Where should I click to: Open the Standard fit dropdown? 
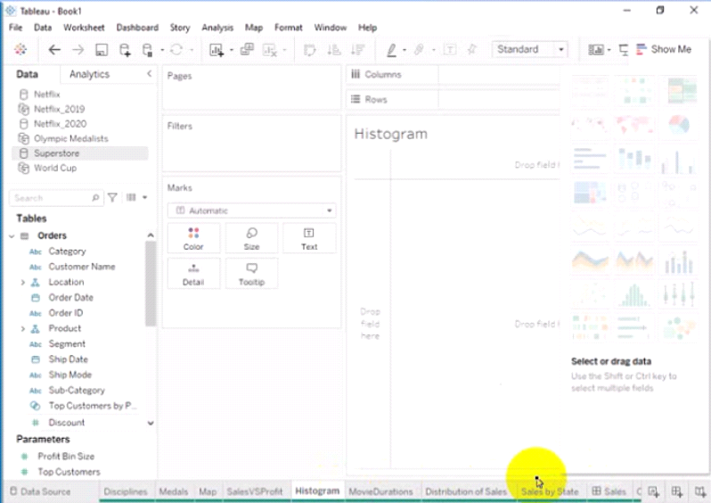coord(529,49)
